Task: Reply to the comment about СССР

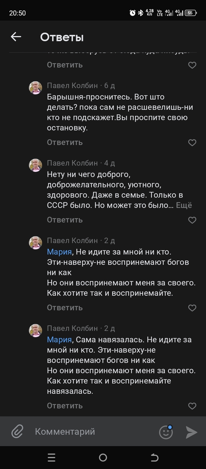Action: coord(65,220)
